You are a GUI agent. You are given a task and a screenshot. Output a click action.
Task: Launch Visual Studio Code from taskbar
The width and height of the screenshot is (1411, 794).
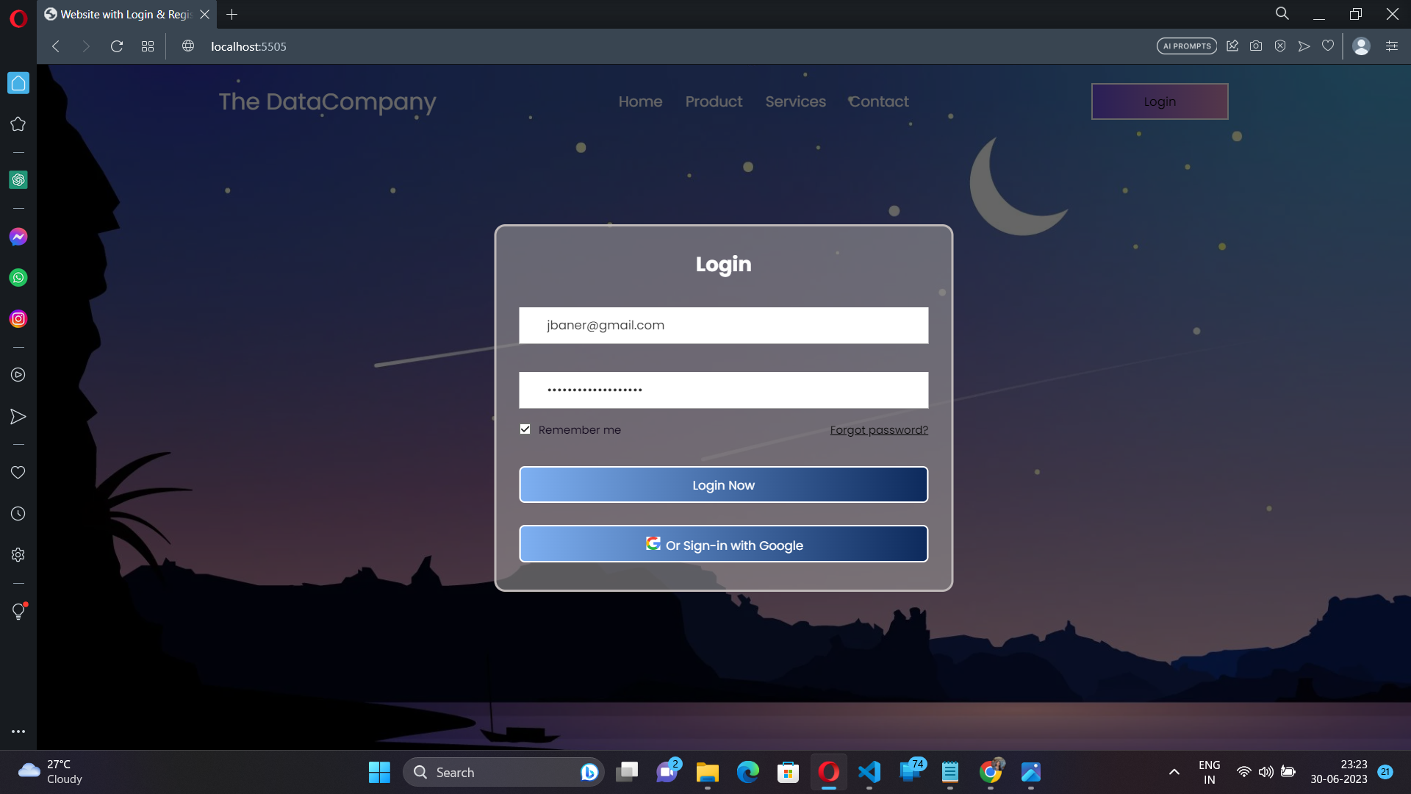coord(869,772)
